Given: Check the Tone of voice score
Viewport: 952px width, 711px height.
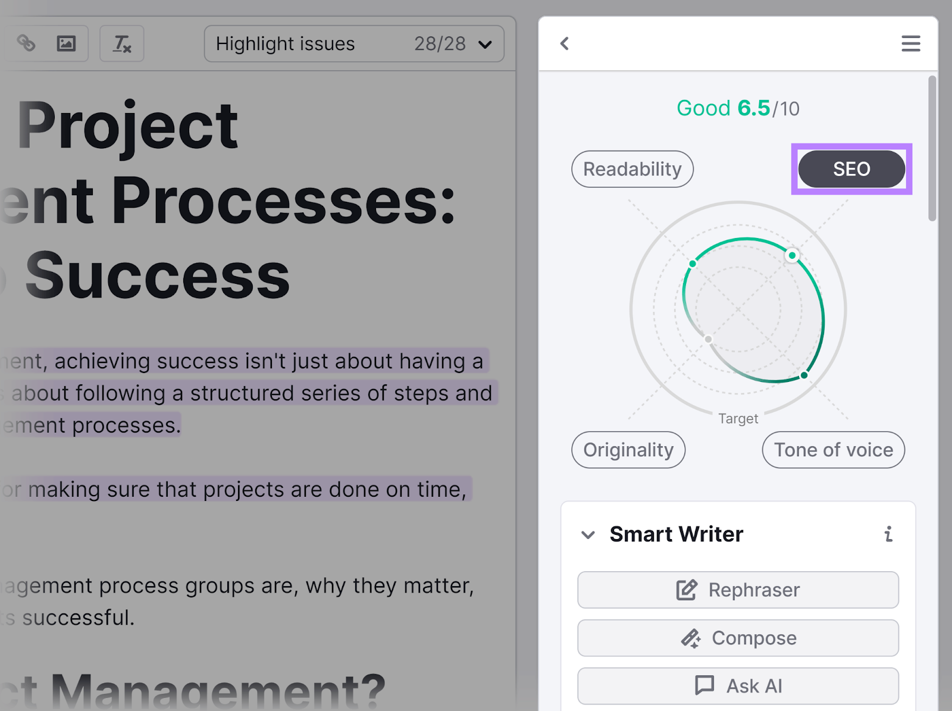Looking at the screenshot, I should (x=833, y=450).
